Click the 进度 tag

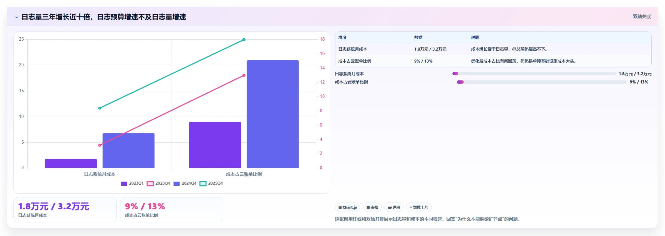point(394,207)
